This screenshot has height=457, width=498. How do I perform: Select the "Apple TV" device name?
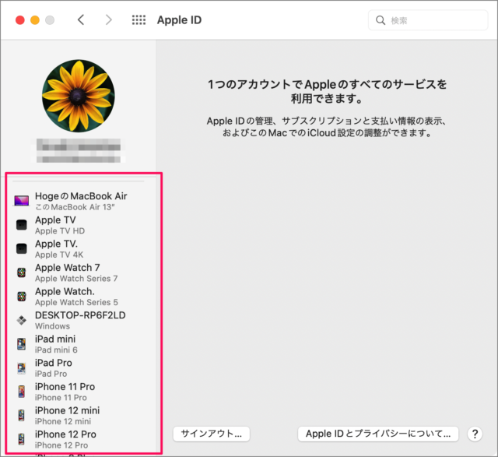point(55,220)
